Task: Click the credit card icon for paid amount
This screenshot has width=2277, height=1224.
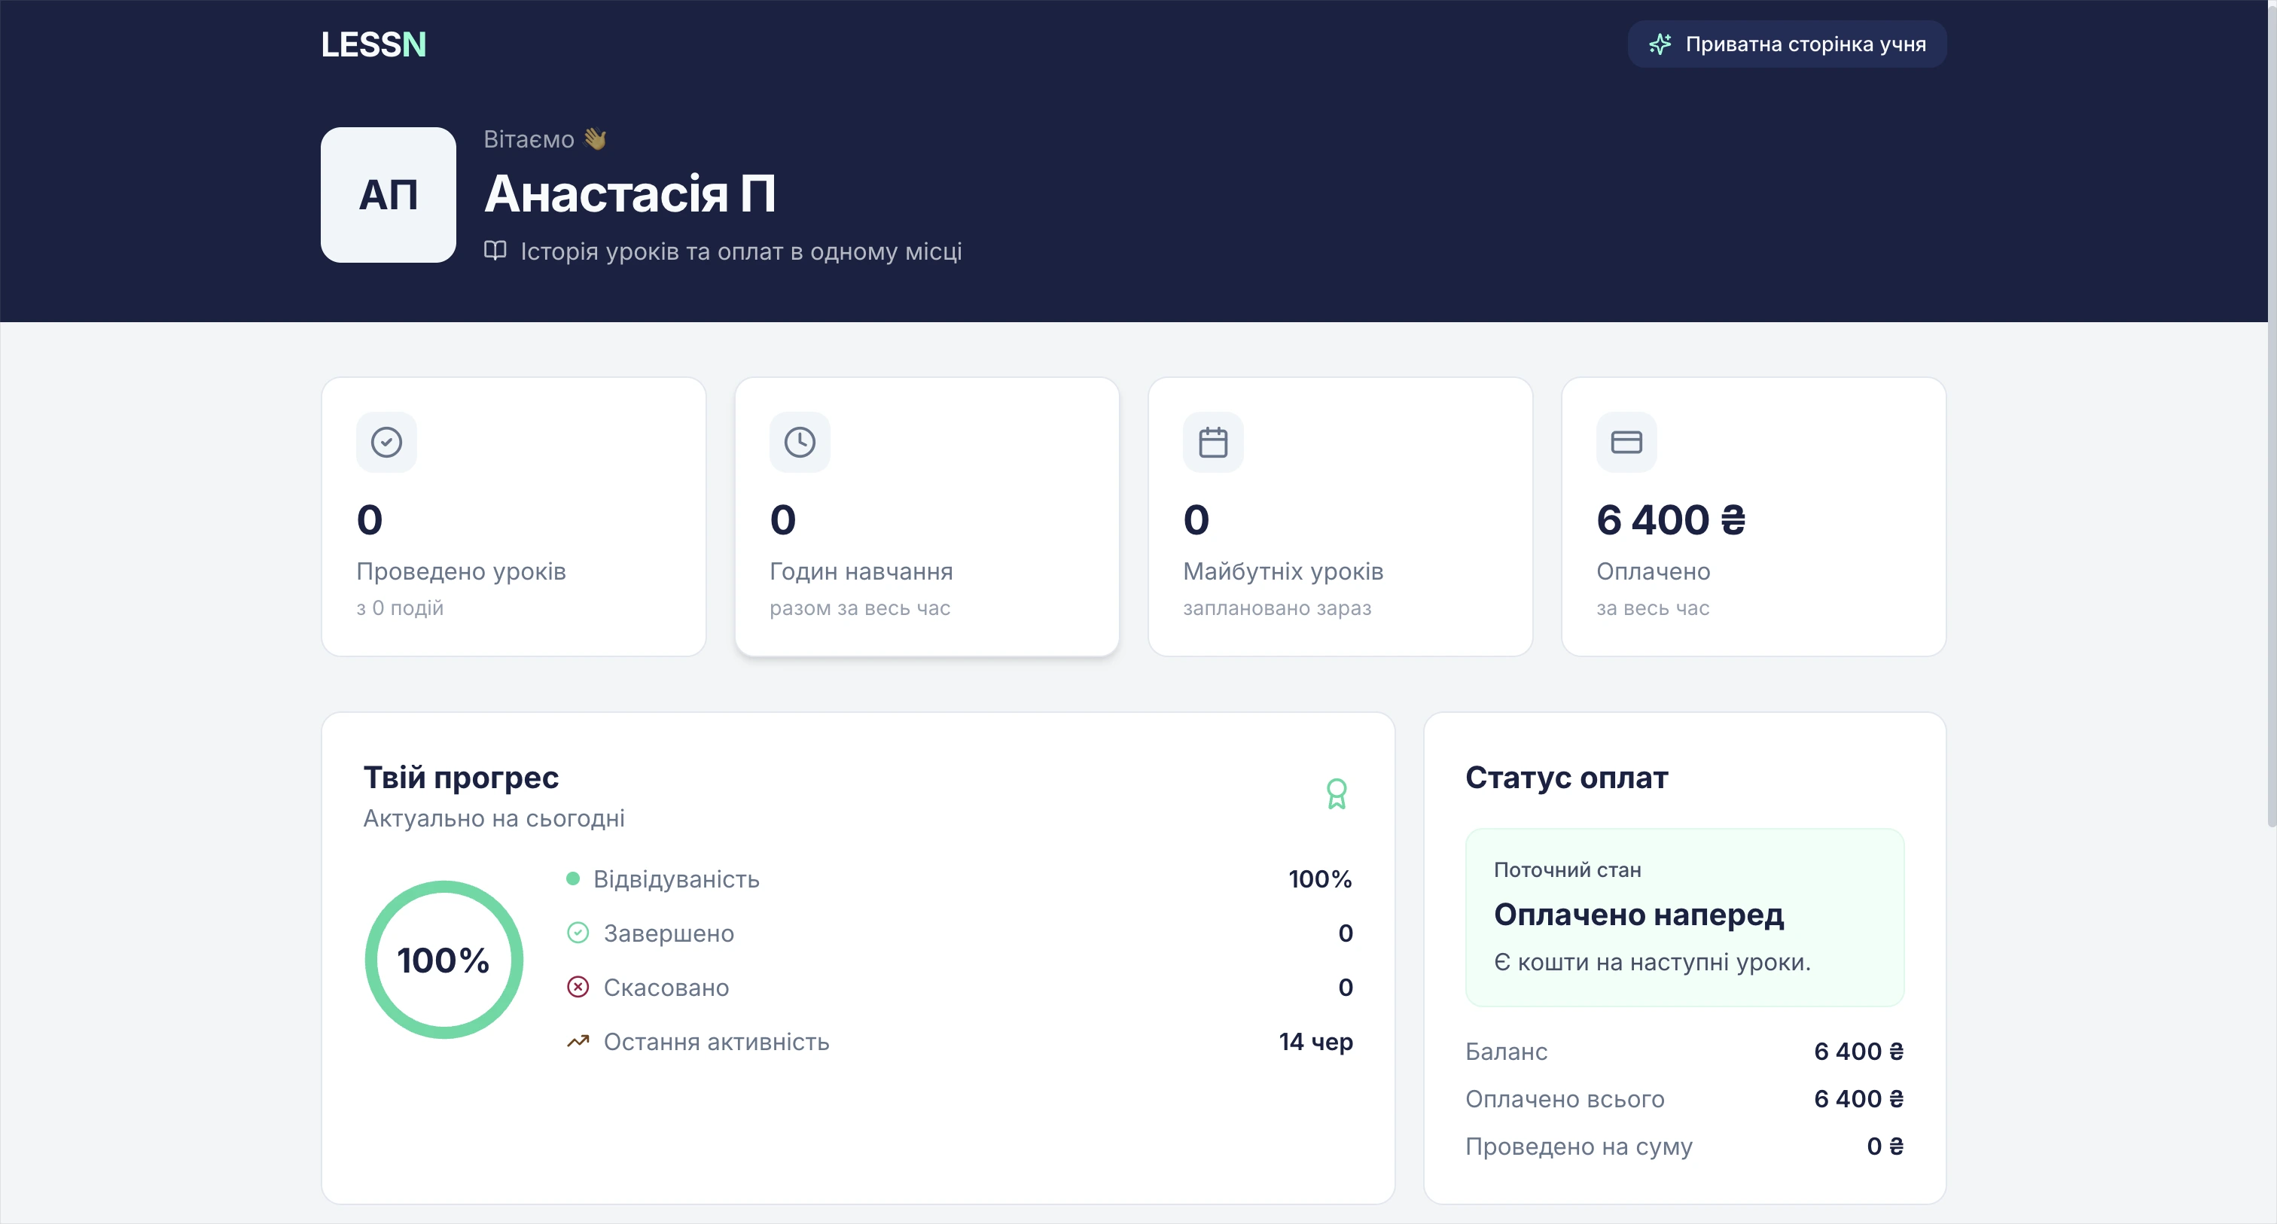Action: tap(1626, 442)
